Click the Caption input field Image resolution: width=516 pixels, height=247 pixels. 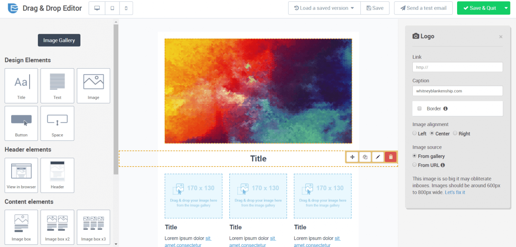(458, 91)
